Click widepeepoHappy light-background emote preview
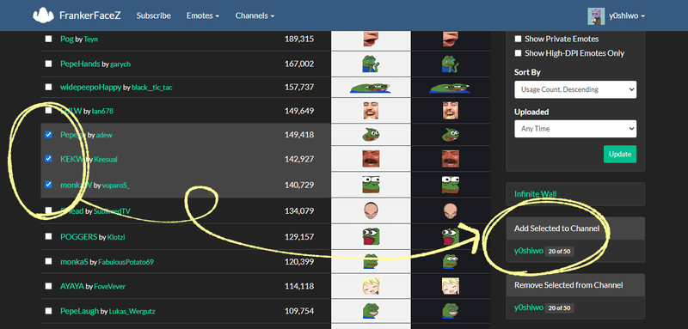This screenshot has height=329, width=688. [x=371, y=88]
